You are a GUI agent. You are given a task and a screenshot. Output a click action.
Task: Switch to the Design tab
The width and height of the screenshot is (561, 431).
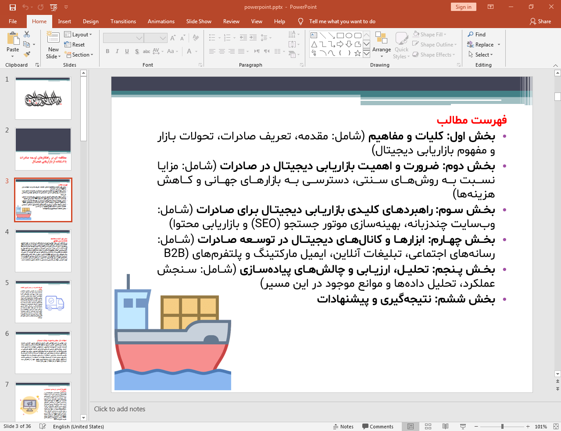tap(90, 21)
